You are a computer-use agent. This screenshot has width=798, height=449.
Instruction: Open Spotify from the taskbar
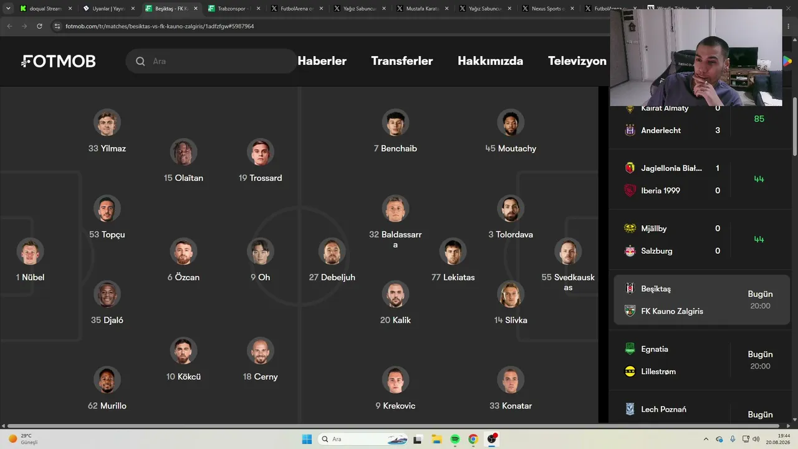click(454, 439)
